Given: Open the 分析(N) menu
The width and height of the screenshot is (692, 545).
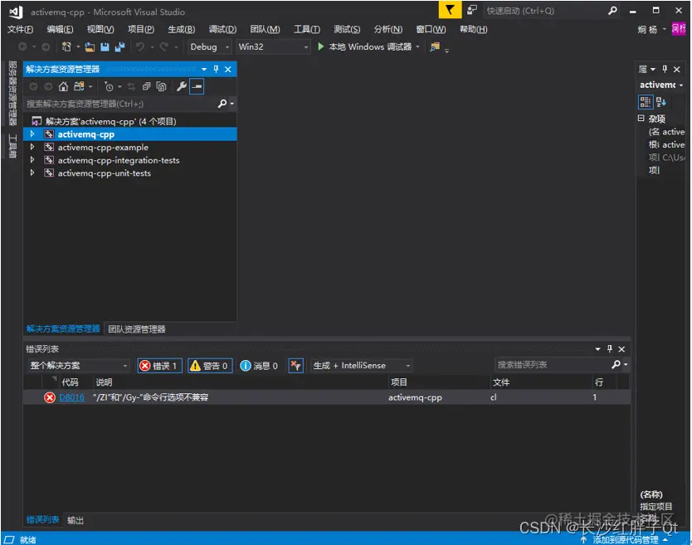Looking at the screenshot, I should [x=388, y=29].
